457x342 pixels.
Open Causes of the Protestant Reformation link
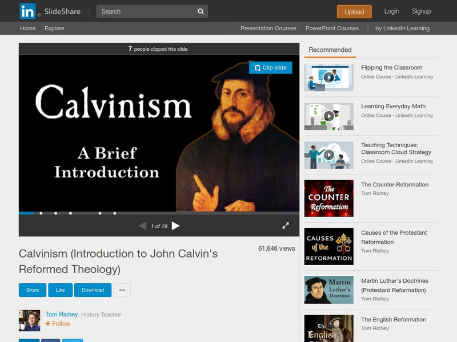tap(394, 237)
